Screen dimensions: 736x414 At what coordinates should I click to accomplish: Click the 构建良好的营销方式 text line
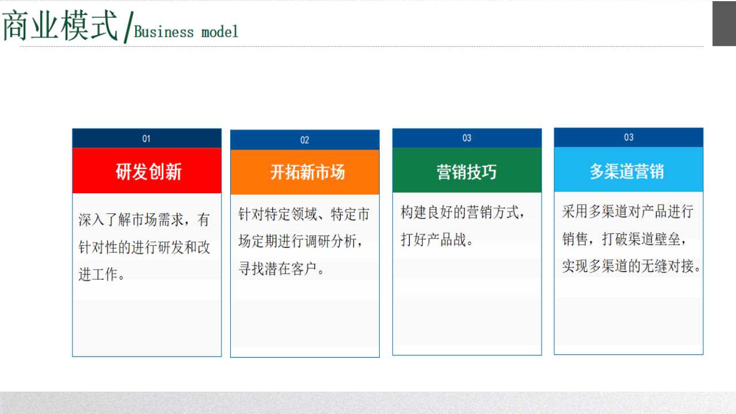tap(463, 213)
